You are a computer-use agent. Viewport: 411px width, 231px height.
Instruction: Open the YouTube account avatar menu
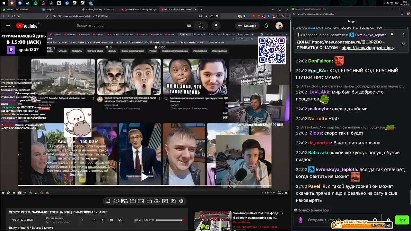click(279, 26)
